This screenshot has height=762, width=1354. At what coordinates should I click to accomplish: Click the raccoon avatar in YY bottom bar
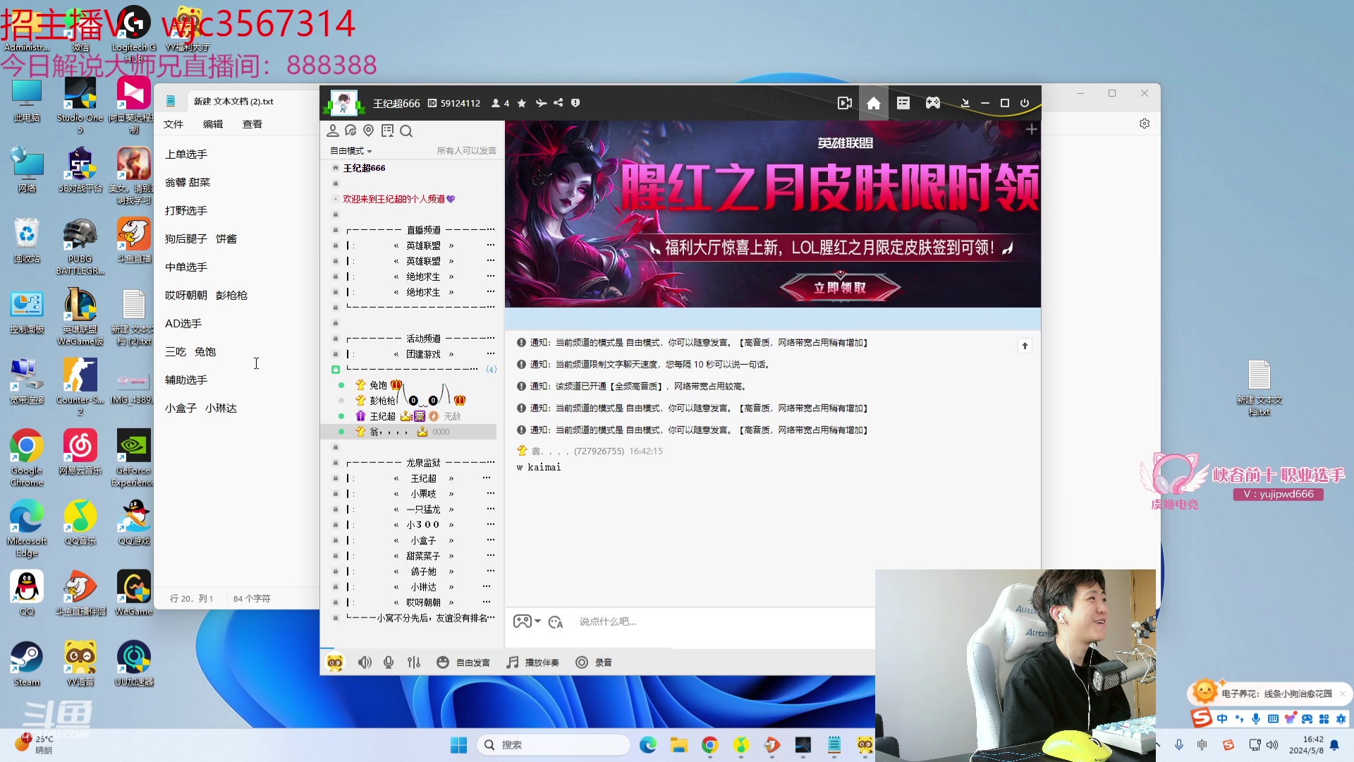pyautogui.click(x=335, y=663)
